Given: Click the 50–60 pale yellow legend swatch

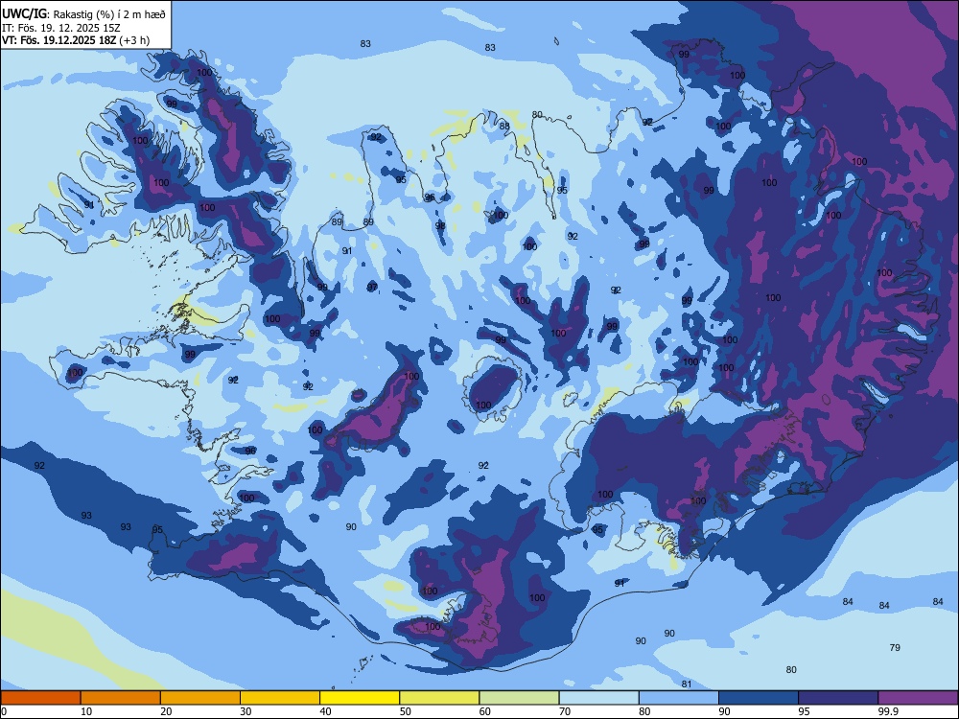Looking at the screenshot, I should click(439, 698).
